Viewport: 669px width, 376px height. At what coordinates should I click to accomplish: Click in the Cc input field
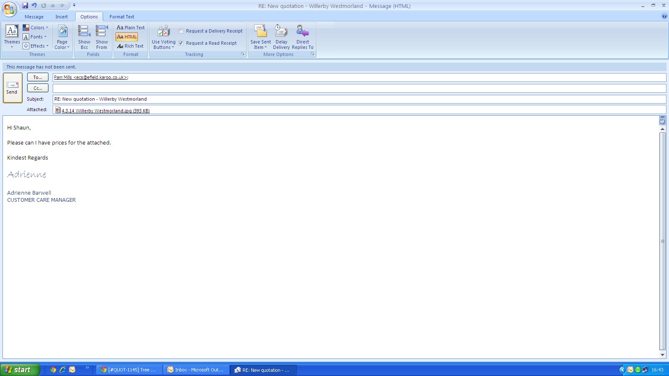click(359, 88)
